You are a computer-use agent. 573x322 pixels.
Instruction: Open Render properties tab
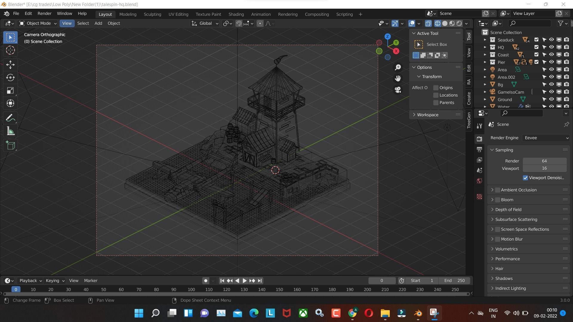tap(479, 139)
